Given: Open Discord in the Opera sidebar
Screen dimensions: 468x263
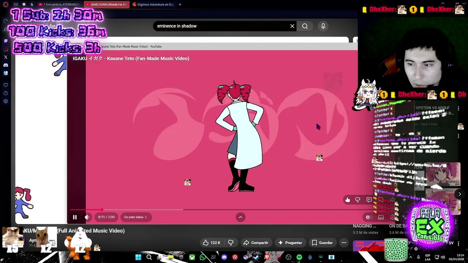Looking at the screenshot, I should click(x=5, y=65).
